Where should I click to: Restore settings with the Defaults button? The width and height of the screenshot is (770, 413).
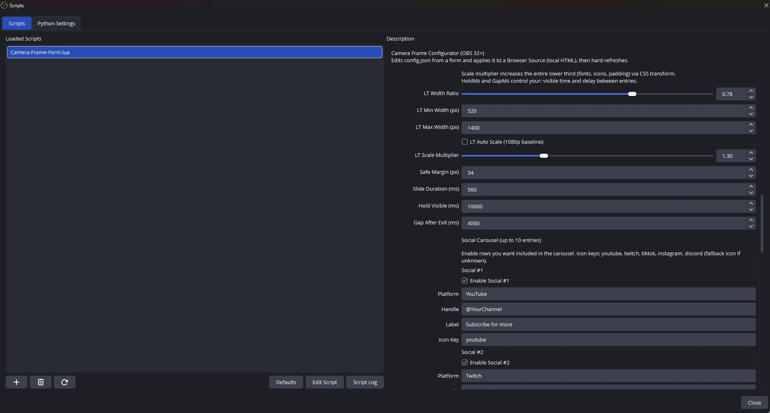[x=286, y=382]
